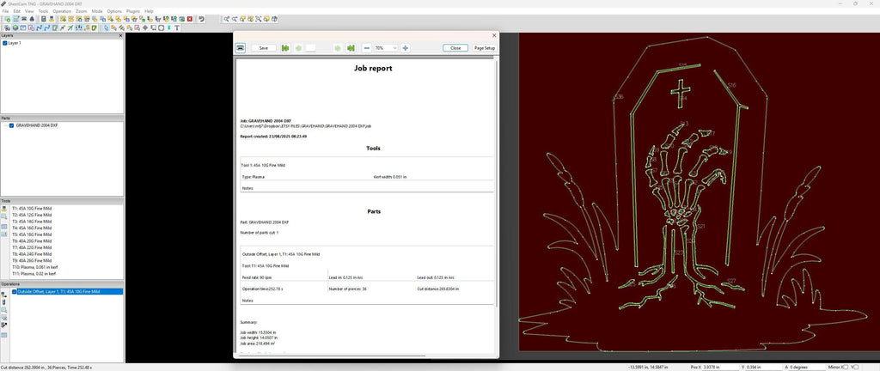Toggle the GRAVEHAND 2004 DXF part checkbox
This screenshot has height=371, width=880.
coord(11,125)
